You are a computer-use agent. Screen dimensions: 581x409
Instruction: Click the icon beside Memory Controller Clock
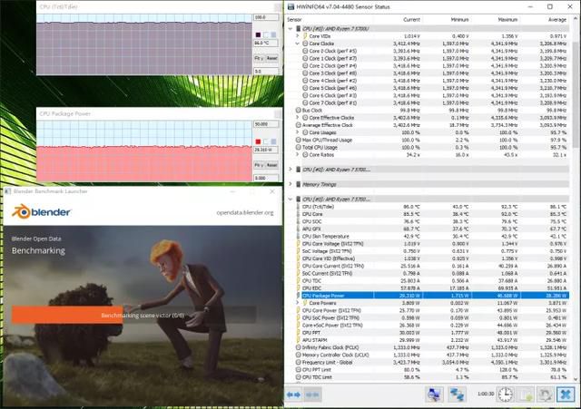click(299, 355)
